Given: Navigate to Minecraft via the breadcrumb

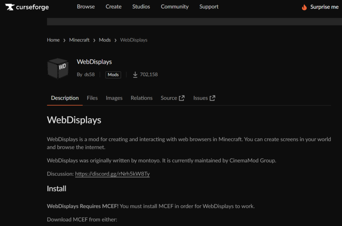Looking at the screenshot, I should pos(79,40).
